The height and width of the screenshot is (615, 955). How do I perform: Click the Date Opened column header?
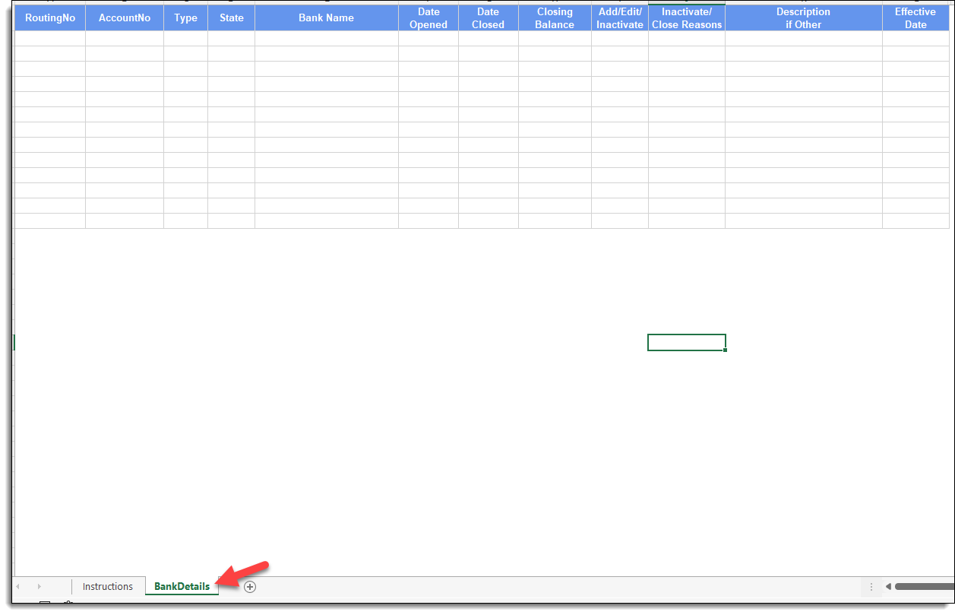[x=428, y=18]
